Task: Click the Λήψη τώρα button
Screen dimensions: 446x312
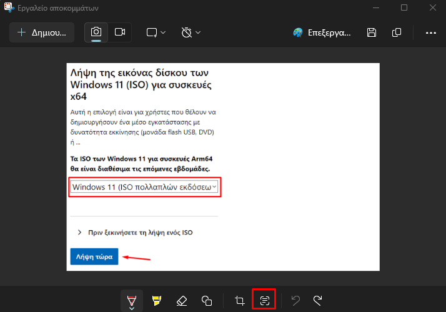Action: pyautogui.click(x=94, y=256)
